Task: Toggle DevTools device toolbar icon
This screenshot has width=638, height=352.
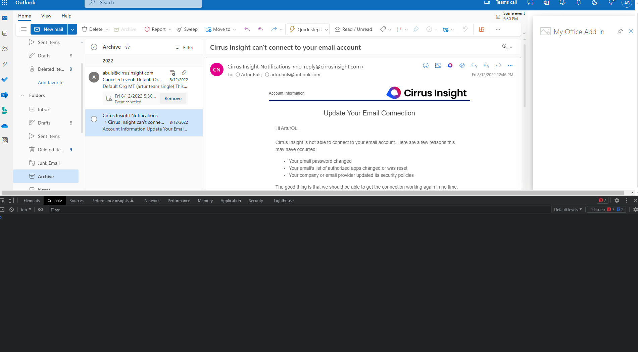Action: (x=11, y=200)
